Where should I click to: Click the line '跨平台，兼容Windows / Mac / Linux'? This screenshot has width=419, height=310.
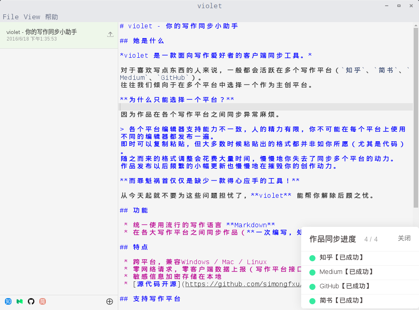tap(200, 262)
